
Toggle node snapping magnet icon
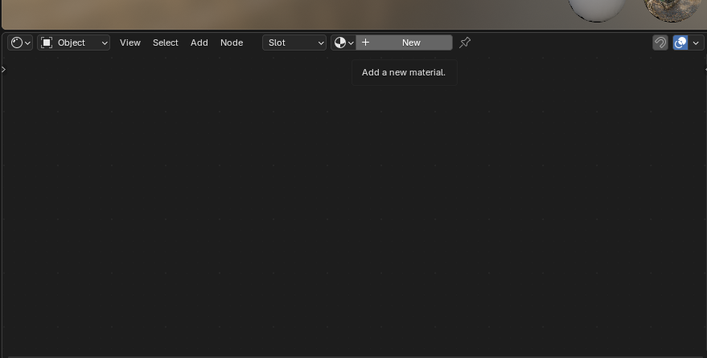pyautogui.click(x=660, y=43)
